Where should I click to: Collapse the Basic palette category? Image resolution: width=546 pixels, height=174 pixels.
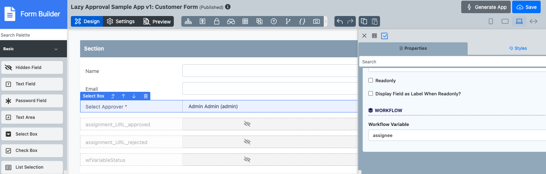[x=56, y=49]
